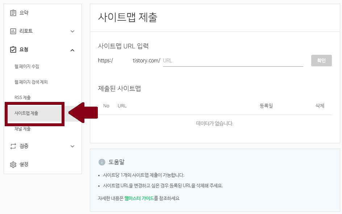The image size is (342, 214).
Task: Click the 사이트당 1개의 사이트맵 help line
Action: coord(143,175)
